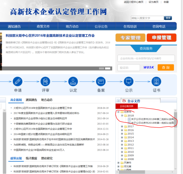Image resolution: width=183 pixels, height=174 pixels.
Task: Click the orange 查询 button
Action: 166,68
